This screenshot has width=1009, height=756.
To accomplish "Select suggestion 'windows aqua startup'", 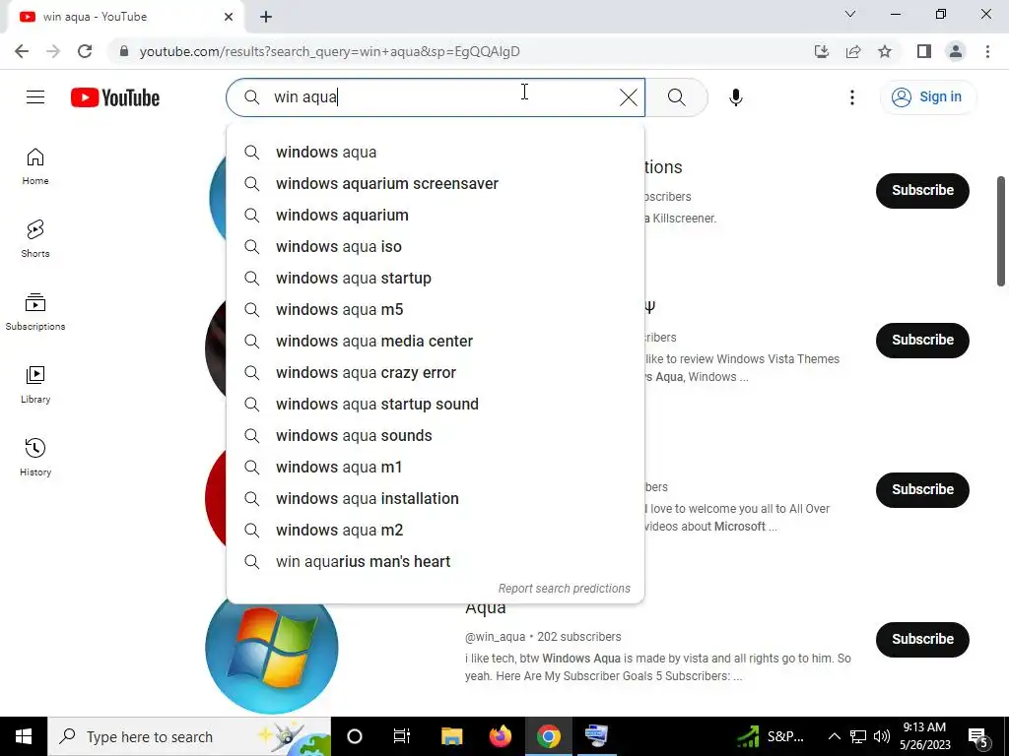I will [436, 279].
